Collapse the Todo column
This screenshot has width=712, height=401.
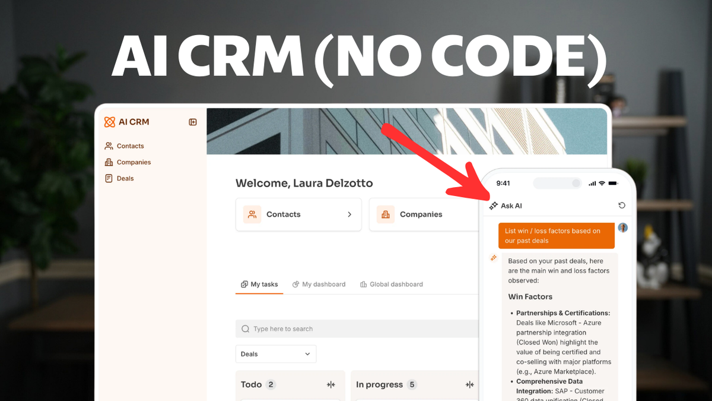331,385
